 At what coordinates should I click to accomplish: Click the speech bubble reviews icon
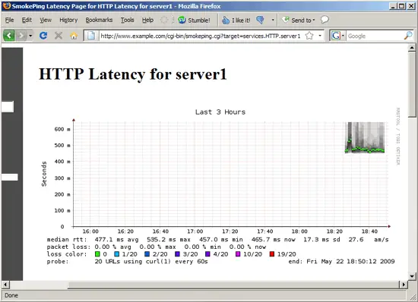pos(325,20)
